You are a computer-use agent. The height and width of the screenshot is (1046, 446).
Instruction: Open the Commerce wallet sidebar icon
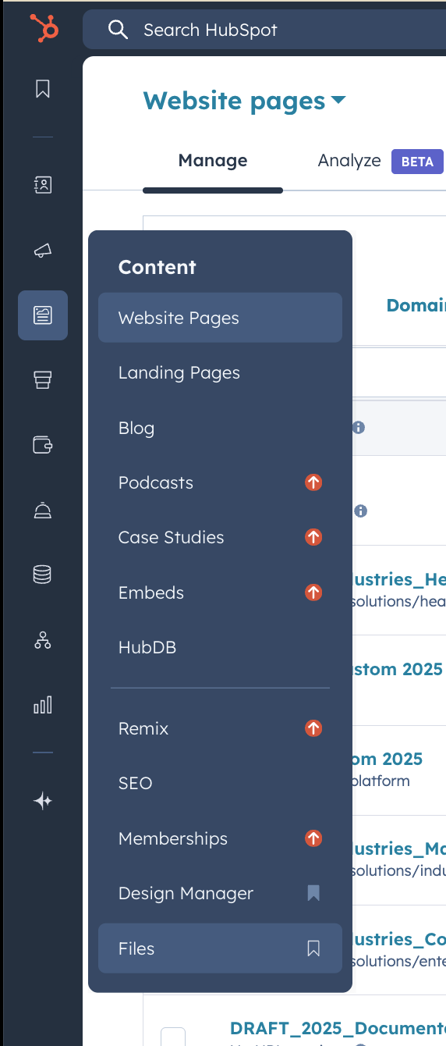click(43, 445)
